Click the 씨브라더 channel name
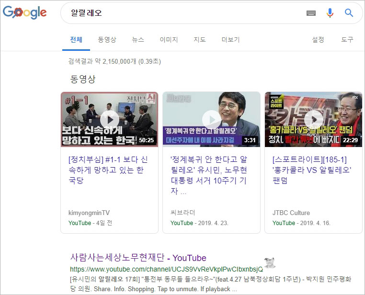 [182, 213]
